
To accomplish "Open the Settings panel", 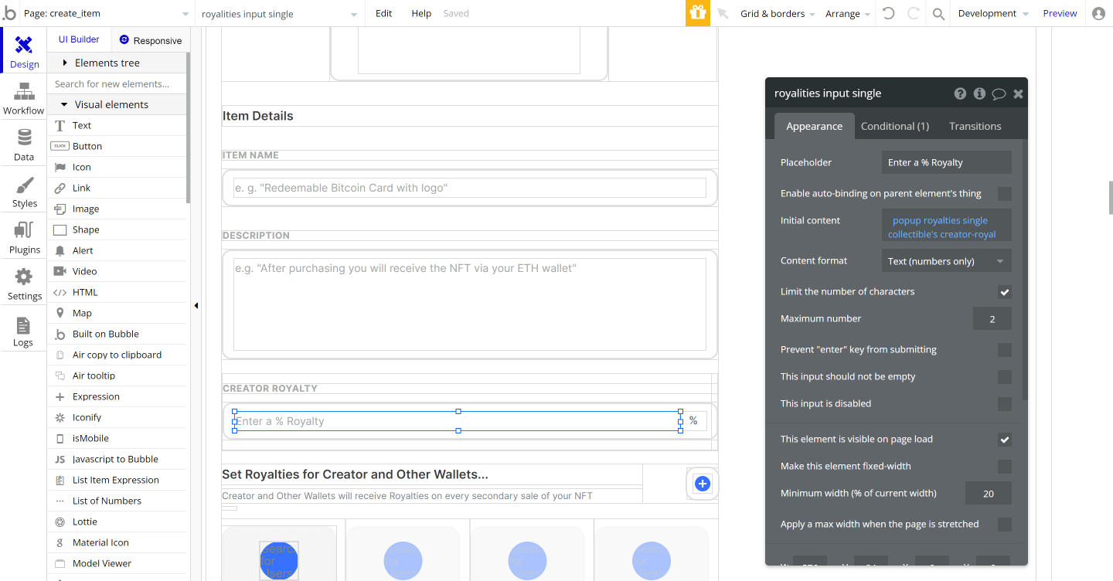I will tap(23, 286).
